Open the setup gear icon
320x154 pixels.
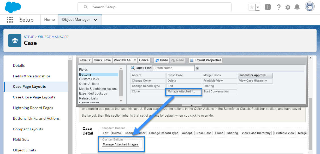288,7
